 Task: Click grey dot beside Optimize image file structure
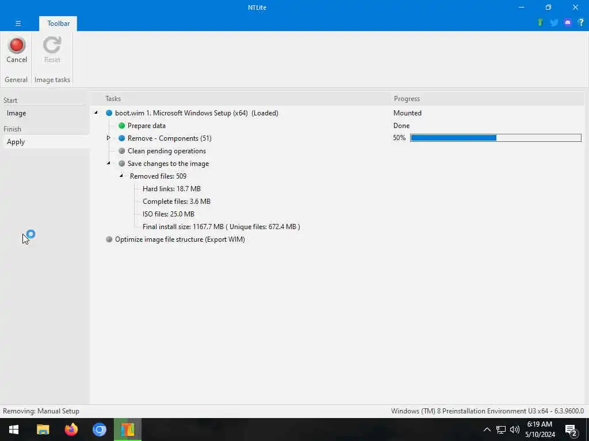[x=109, y=239]
